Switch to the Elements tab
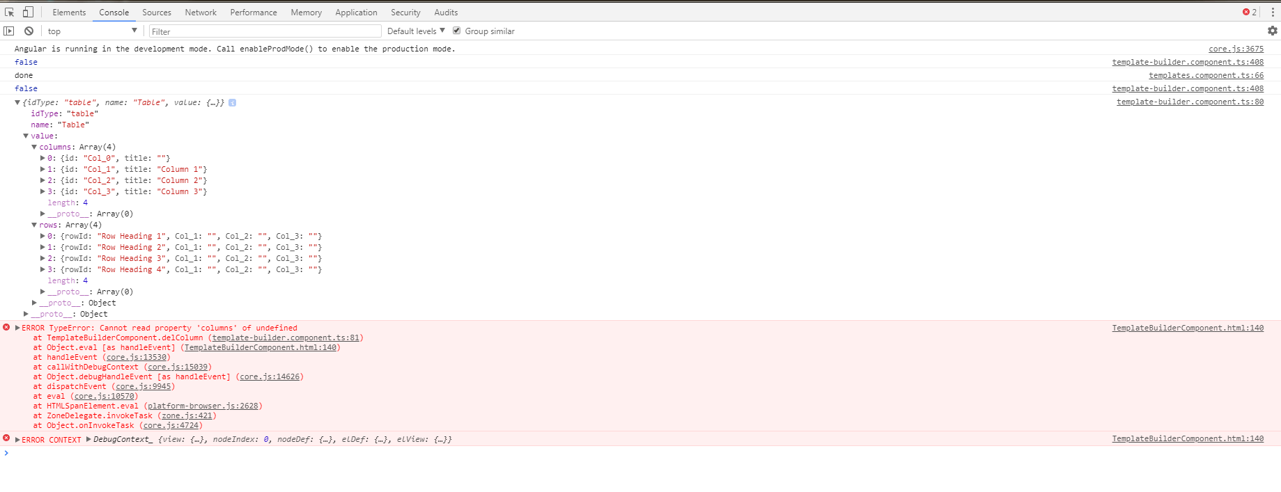 69,12
